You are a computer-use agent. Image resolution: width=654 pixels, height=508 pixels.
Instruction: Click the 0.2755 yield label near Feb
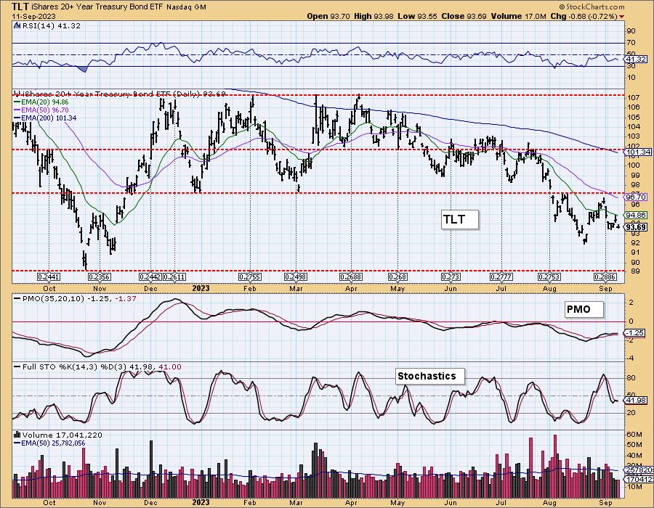(x=250, y=277)
